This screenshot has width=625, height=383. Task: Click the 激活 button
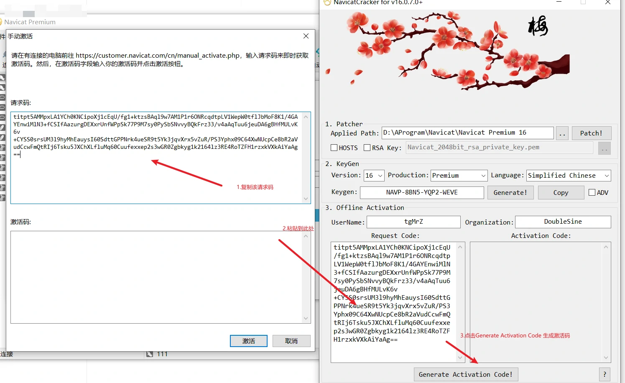249,341
